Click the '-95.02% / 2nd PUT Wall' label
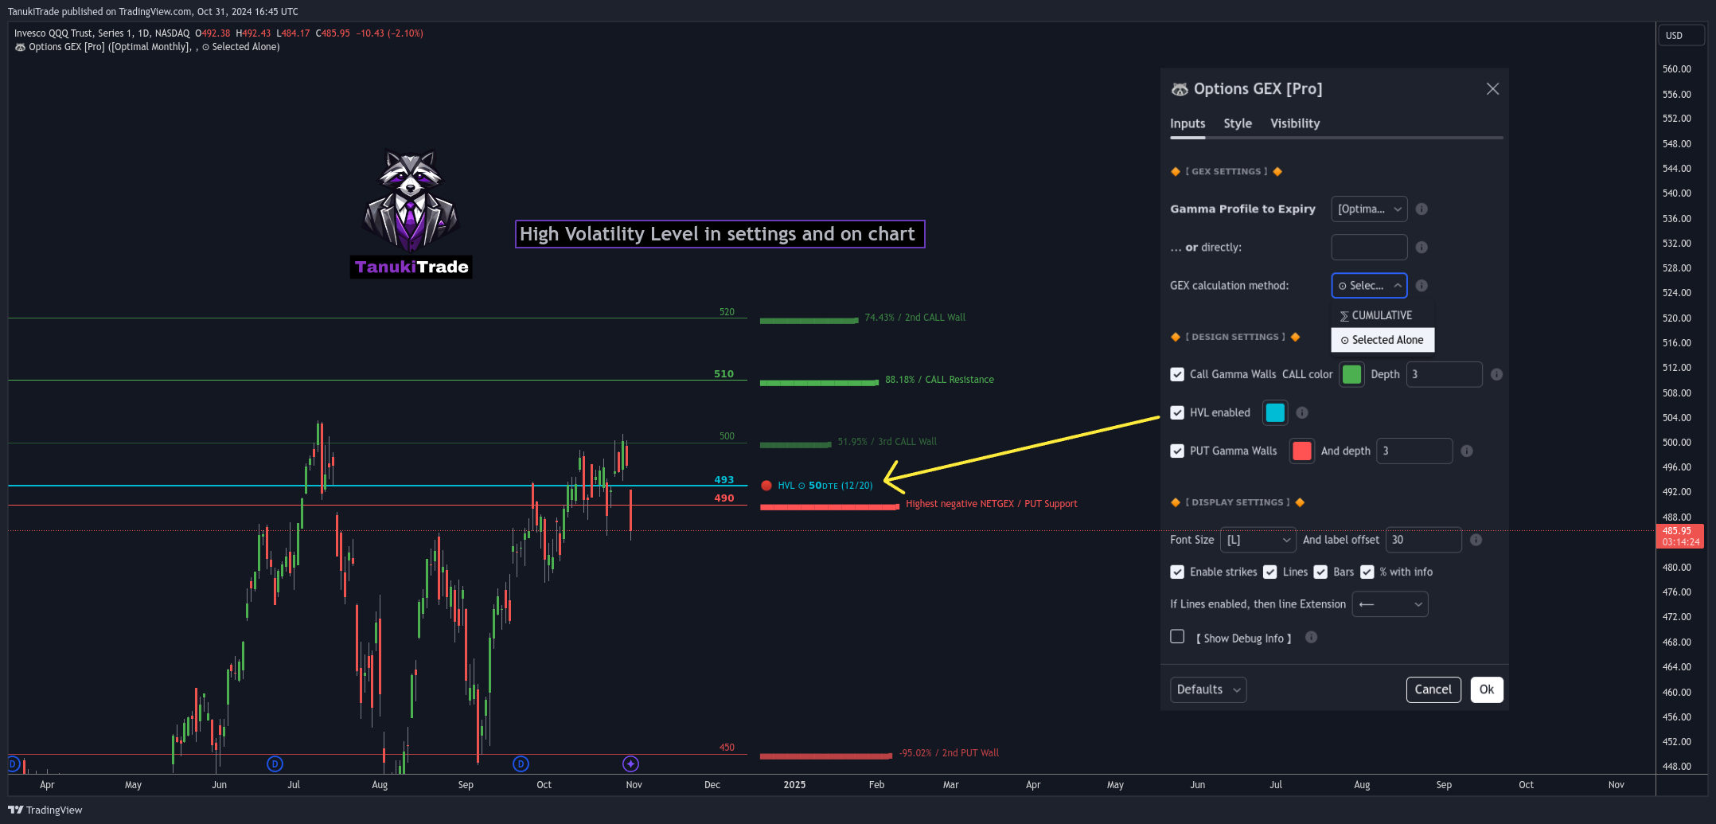This screenshot has height=824, width=1716. point(949,753)
